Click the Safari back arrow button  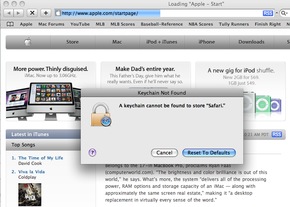(8, 13)
